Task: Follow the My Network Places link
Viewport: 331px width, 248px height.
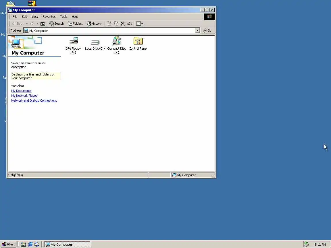Action: [24, 96]
